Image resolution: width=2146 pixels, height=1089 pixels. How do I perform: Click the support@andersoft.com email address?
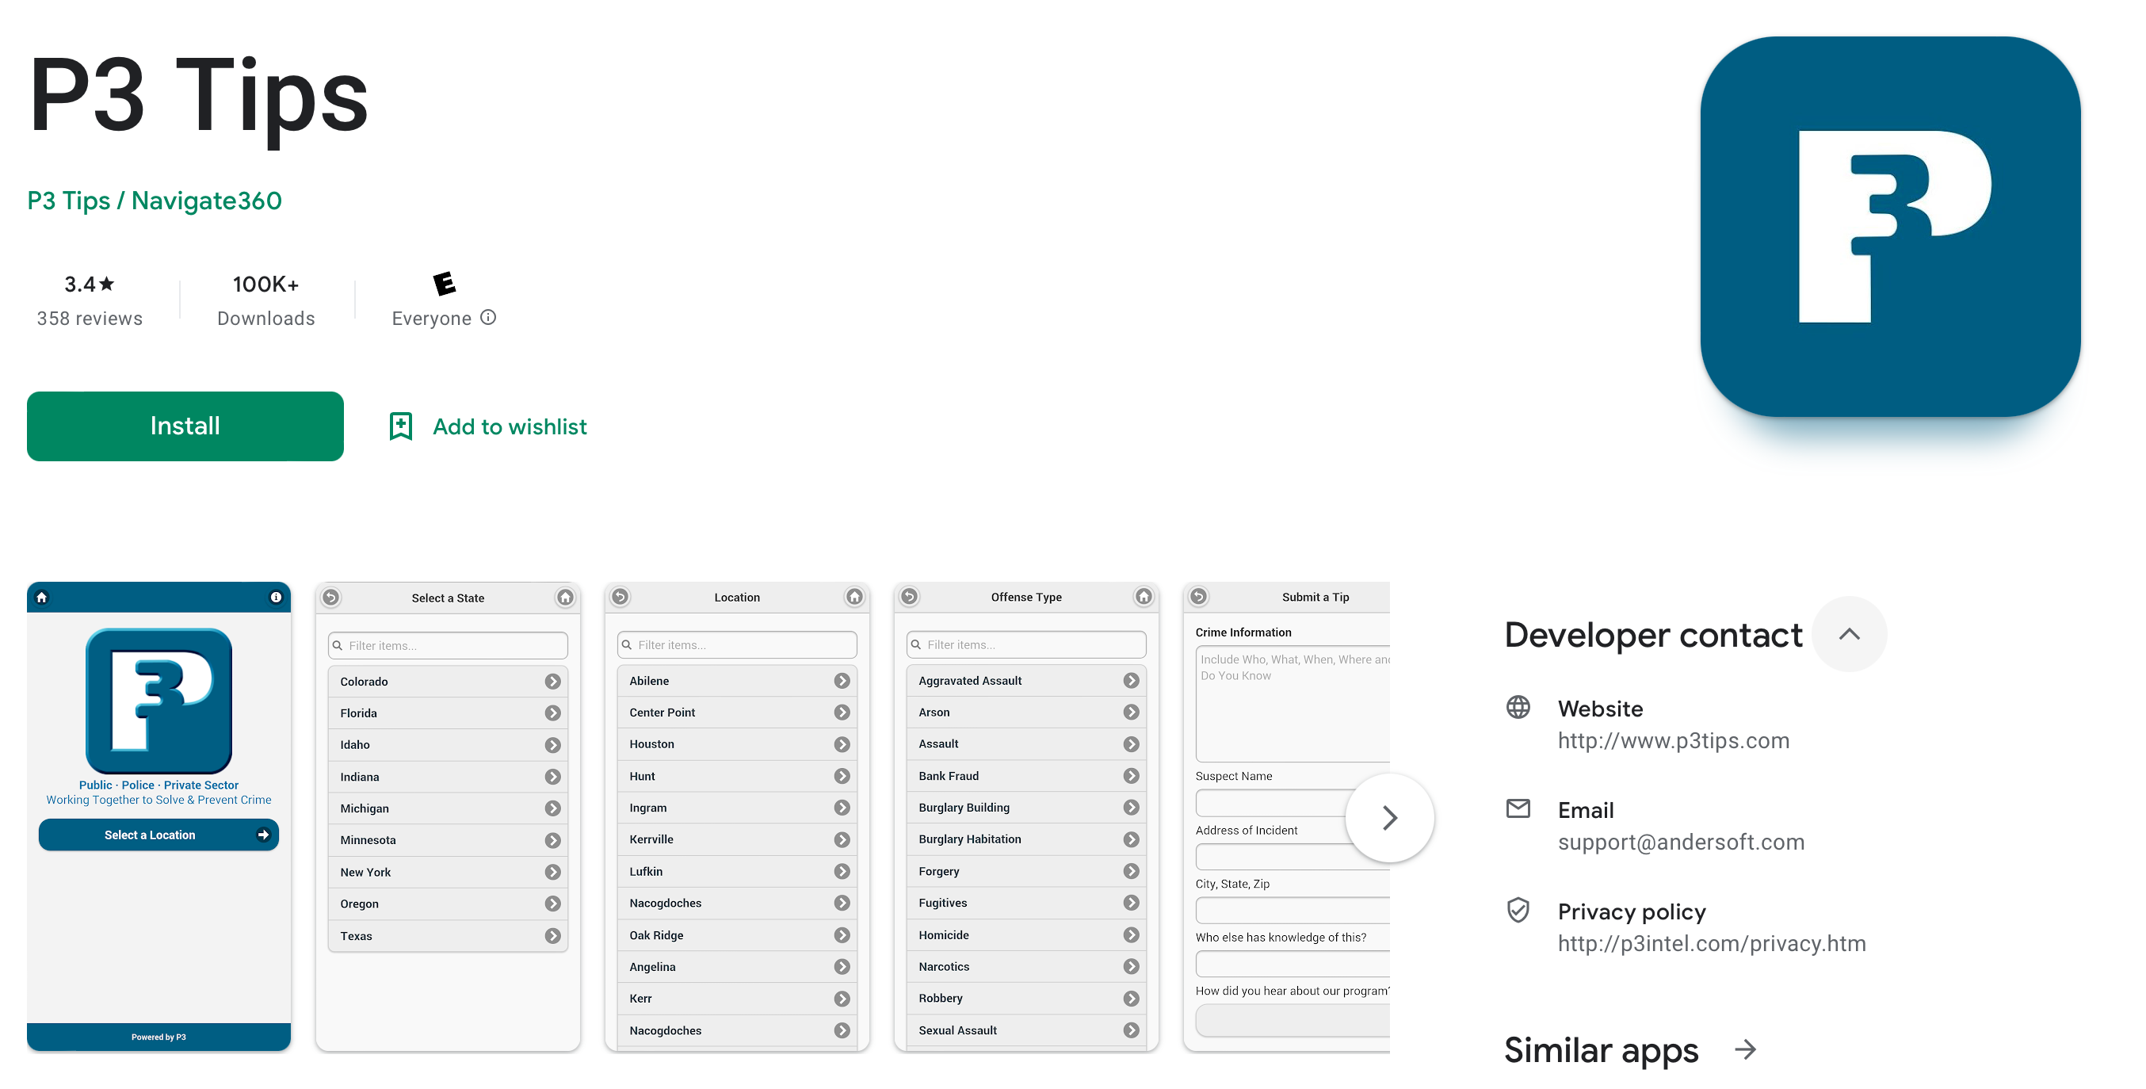tap(1680, 843)
